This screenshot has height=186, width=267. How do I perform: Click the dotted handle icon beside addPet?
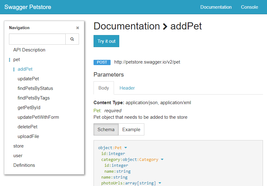click(x=14, y=69)
